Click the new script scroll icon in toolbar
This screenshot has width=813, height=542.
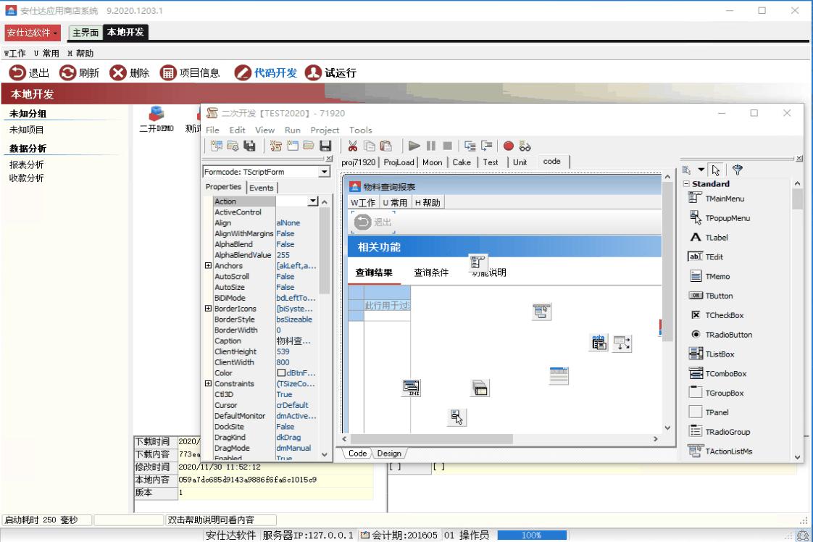tap(275, 146)
